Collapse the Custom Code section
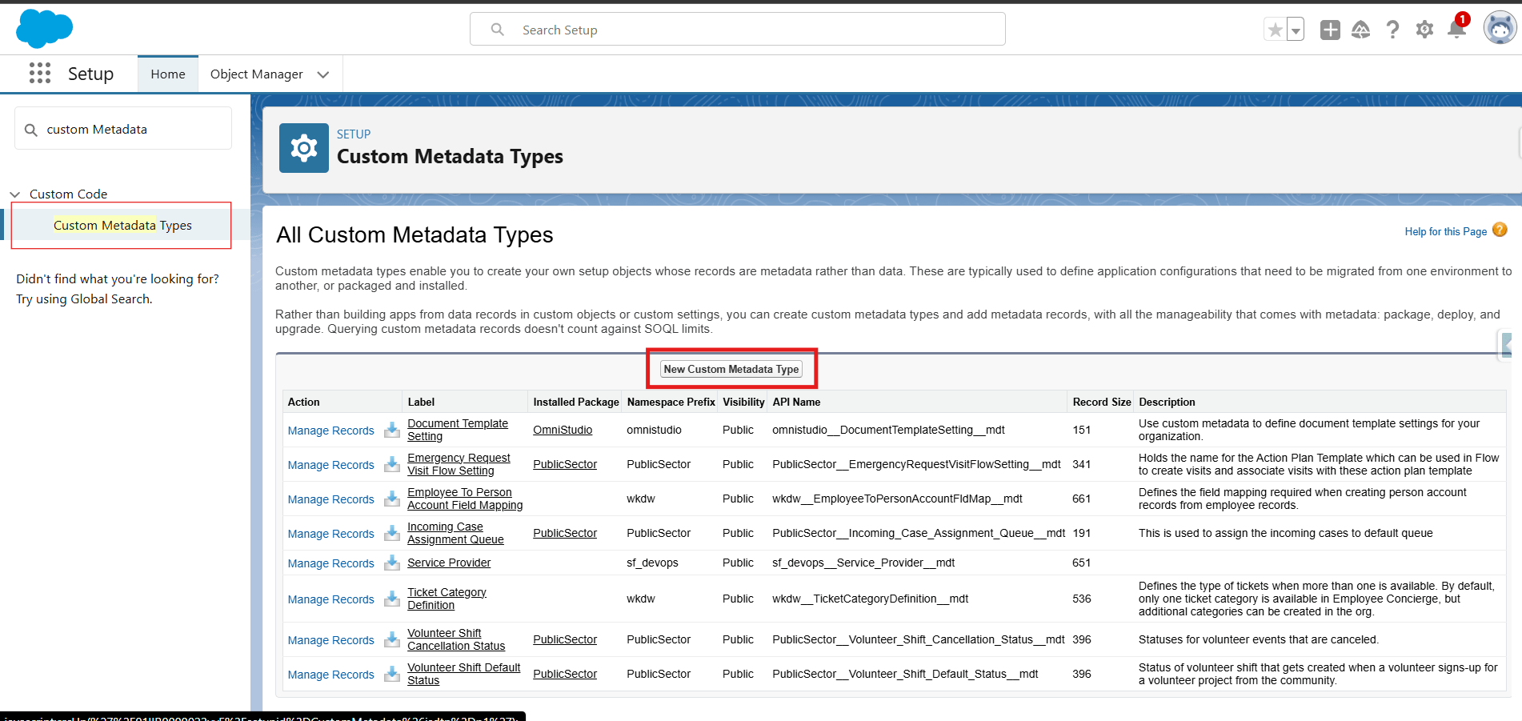The image size is (1522, 721). click(14, 194)
